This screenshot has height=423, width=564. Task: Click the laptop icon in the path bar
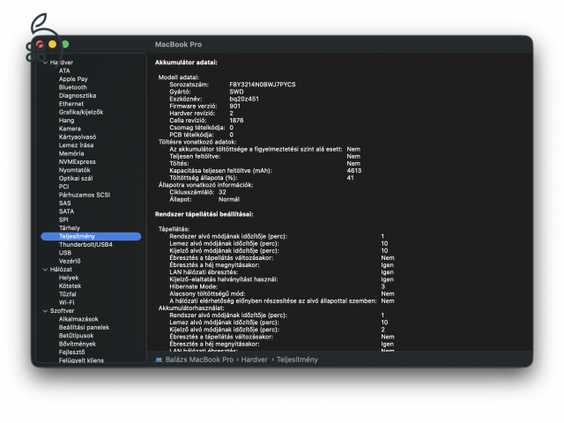point(159,360)
